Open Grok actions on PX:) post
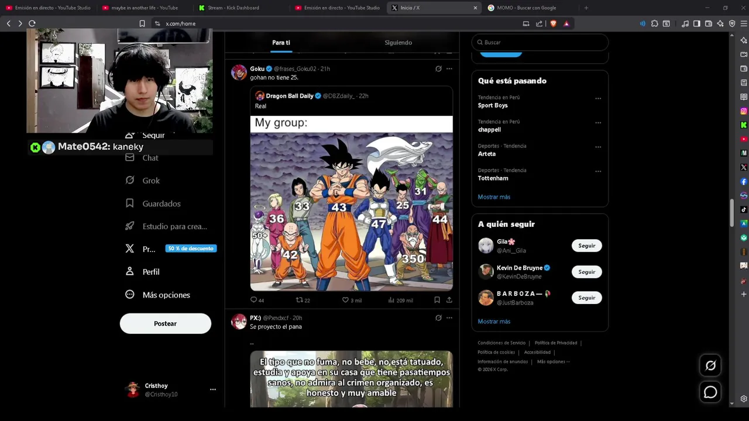Viewport: 749px width, 421px height. click(x=438, y=318)
